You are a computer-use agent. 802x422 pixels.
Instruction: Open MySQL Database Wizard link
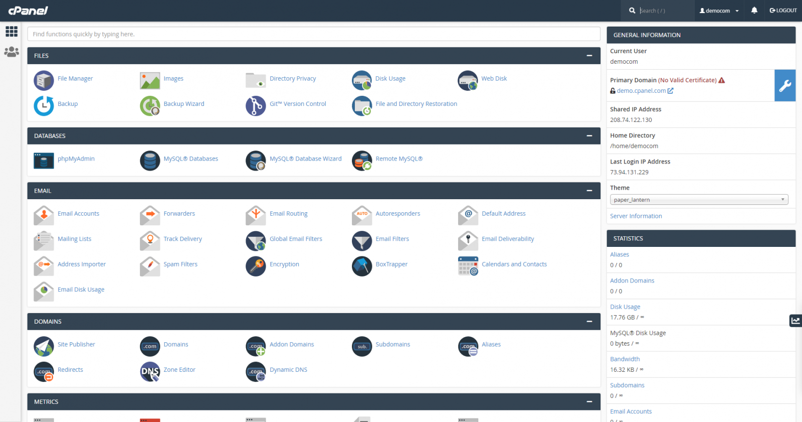[305, 159]
